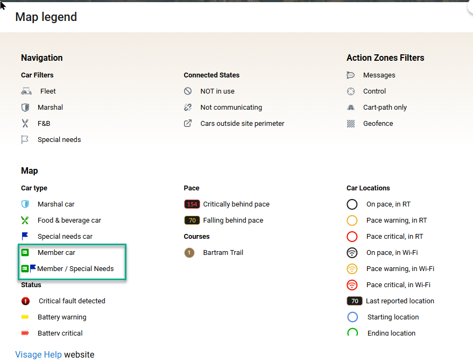This screenshot has width=473, height=363.
Task: Click the Bartram Trail course label
Action: (223, 253)
